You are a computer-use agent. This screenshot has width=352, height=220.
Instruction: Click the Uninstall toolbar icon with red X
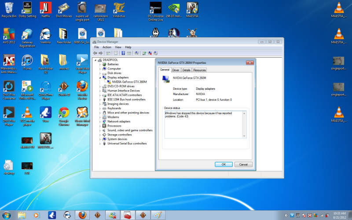(150, 53)
